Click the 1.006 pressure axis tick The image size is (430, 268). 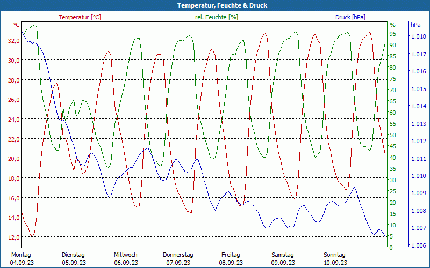tap(418, 245)
